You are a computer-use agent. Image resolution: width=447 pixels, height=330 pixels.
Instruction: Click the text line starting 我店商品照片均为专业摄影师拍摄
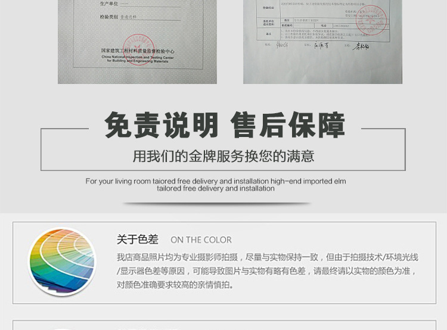[268, 257]
